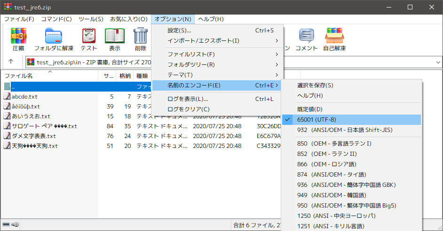Select 1250 中央ヨーロッパ encoding
The image size is (443, 231).
351,216
